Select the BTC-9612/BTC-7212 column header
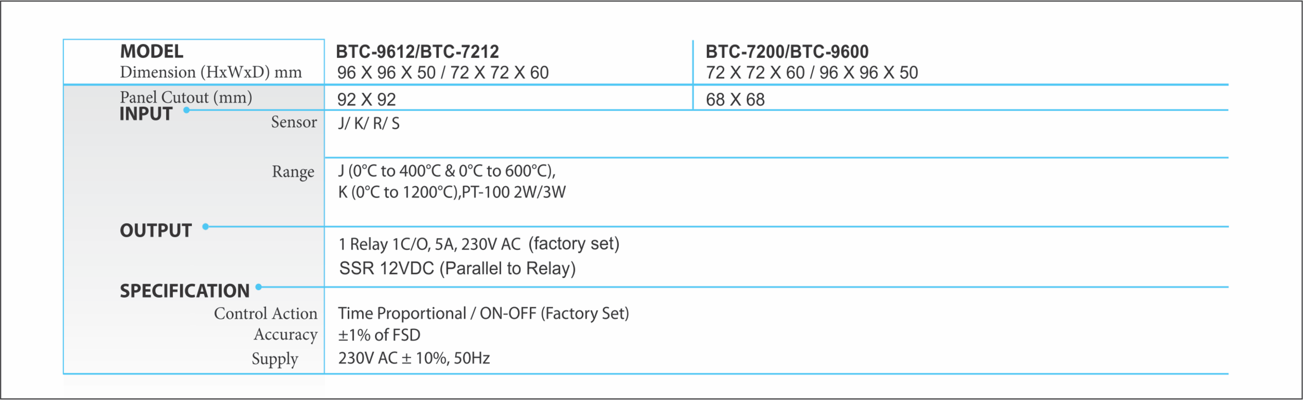The width and height of the screenshot is (1303, 400). point(418,51)
